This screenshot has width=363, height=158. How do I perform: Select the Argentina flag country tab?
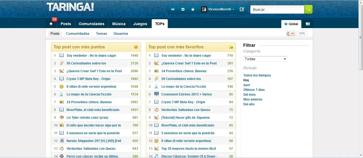click(308, 24)
